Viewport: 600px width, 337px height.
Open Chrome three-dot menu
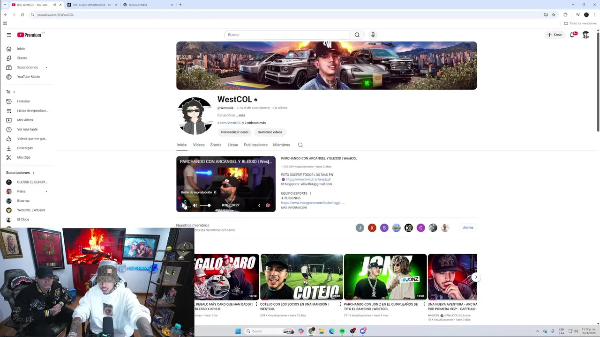[595, 15]
